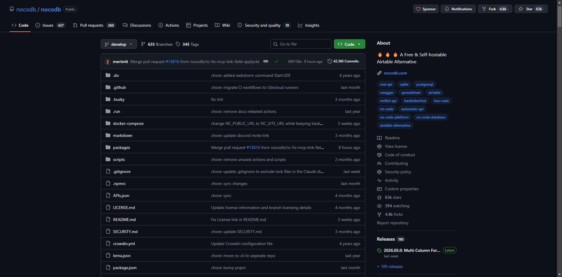Click the packages folder icon
Screen dimensions: 562x277
(x=108, y=147)
